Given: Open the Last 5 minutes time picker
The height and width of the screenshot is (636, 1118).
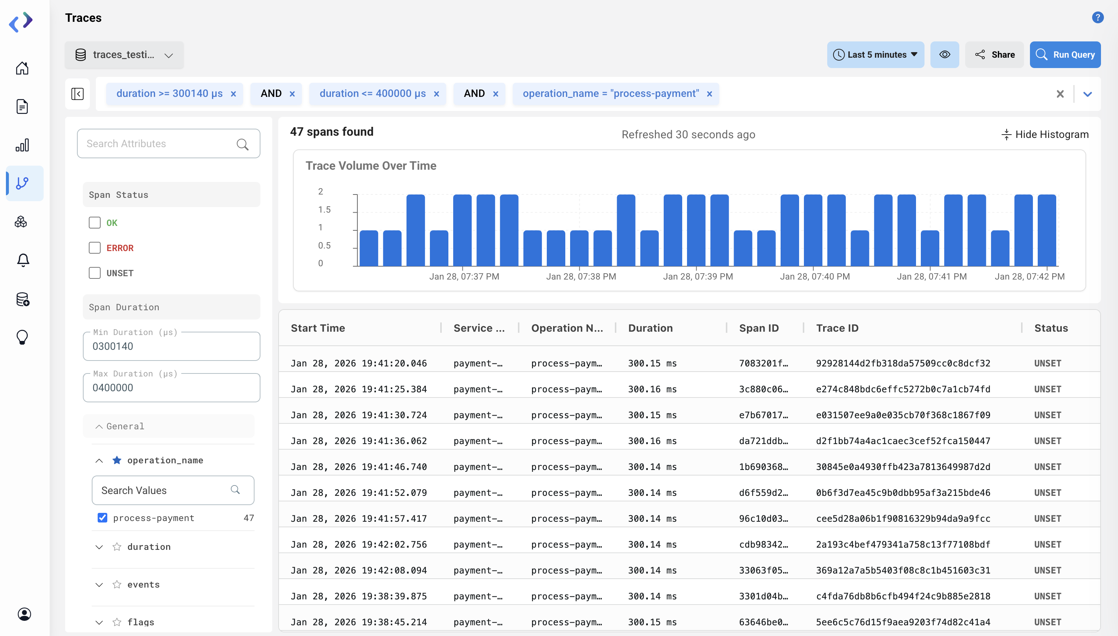Looking at the screenshot, I should pyautogui.click(x=875, y=54).
